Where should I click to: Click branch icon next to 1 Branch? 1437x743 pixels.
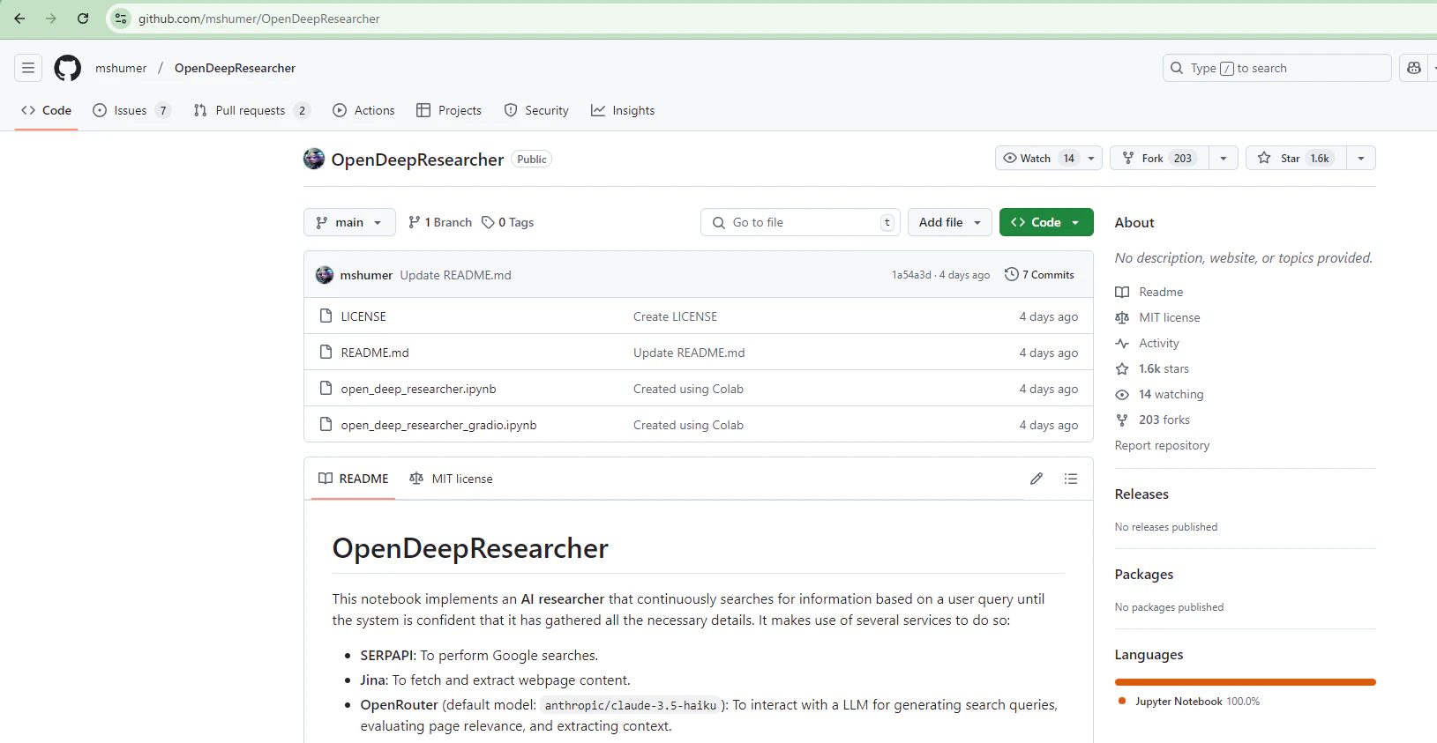[x=415, y=222]
